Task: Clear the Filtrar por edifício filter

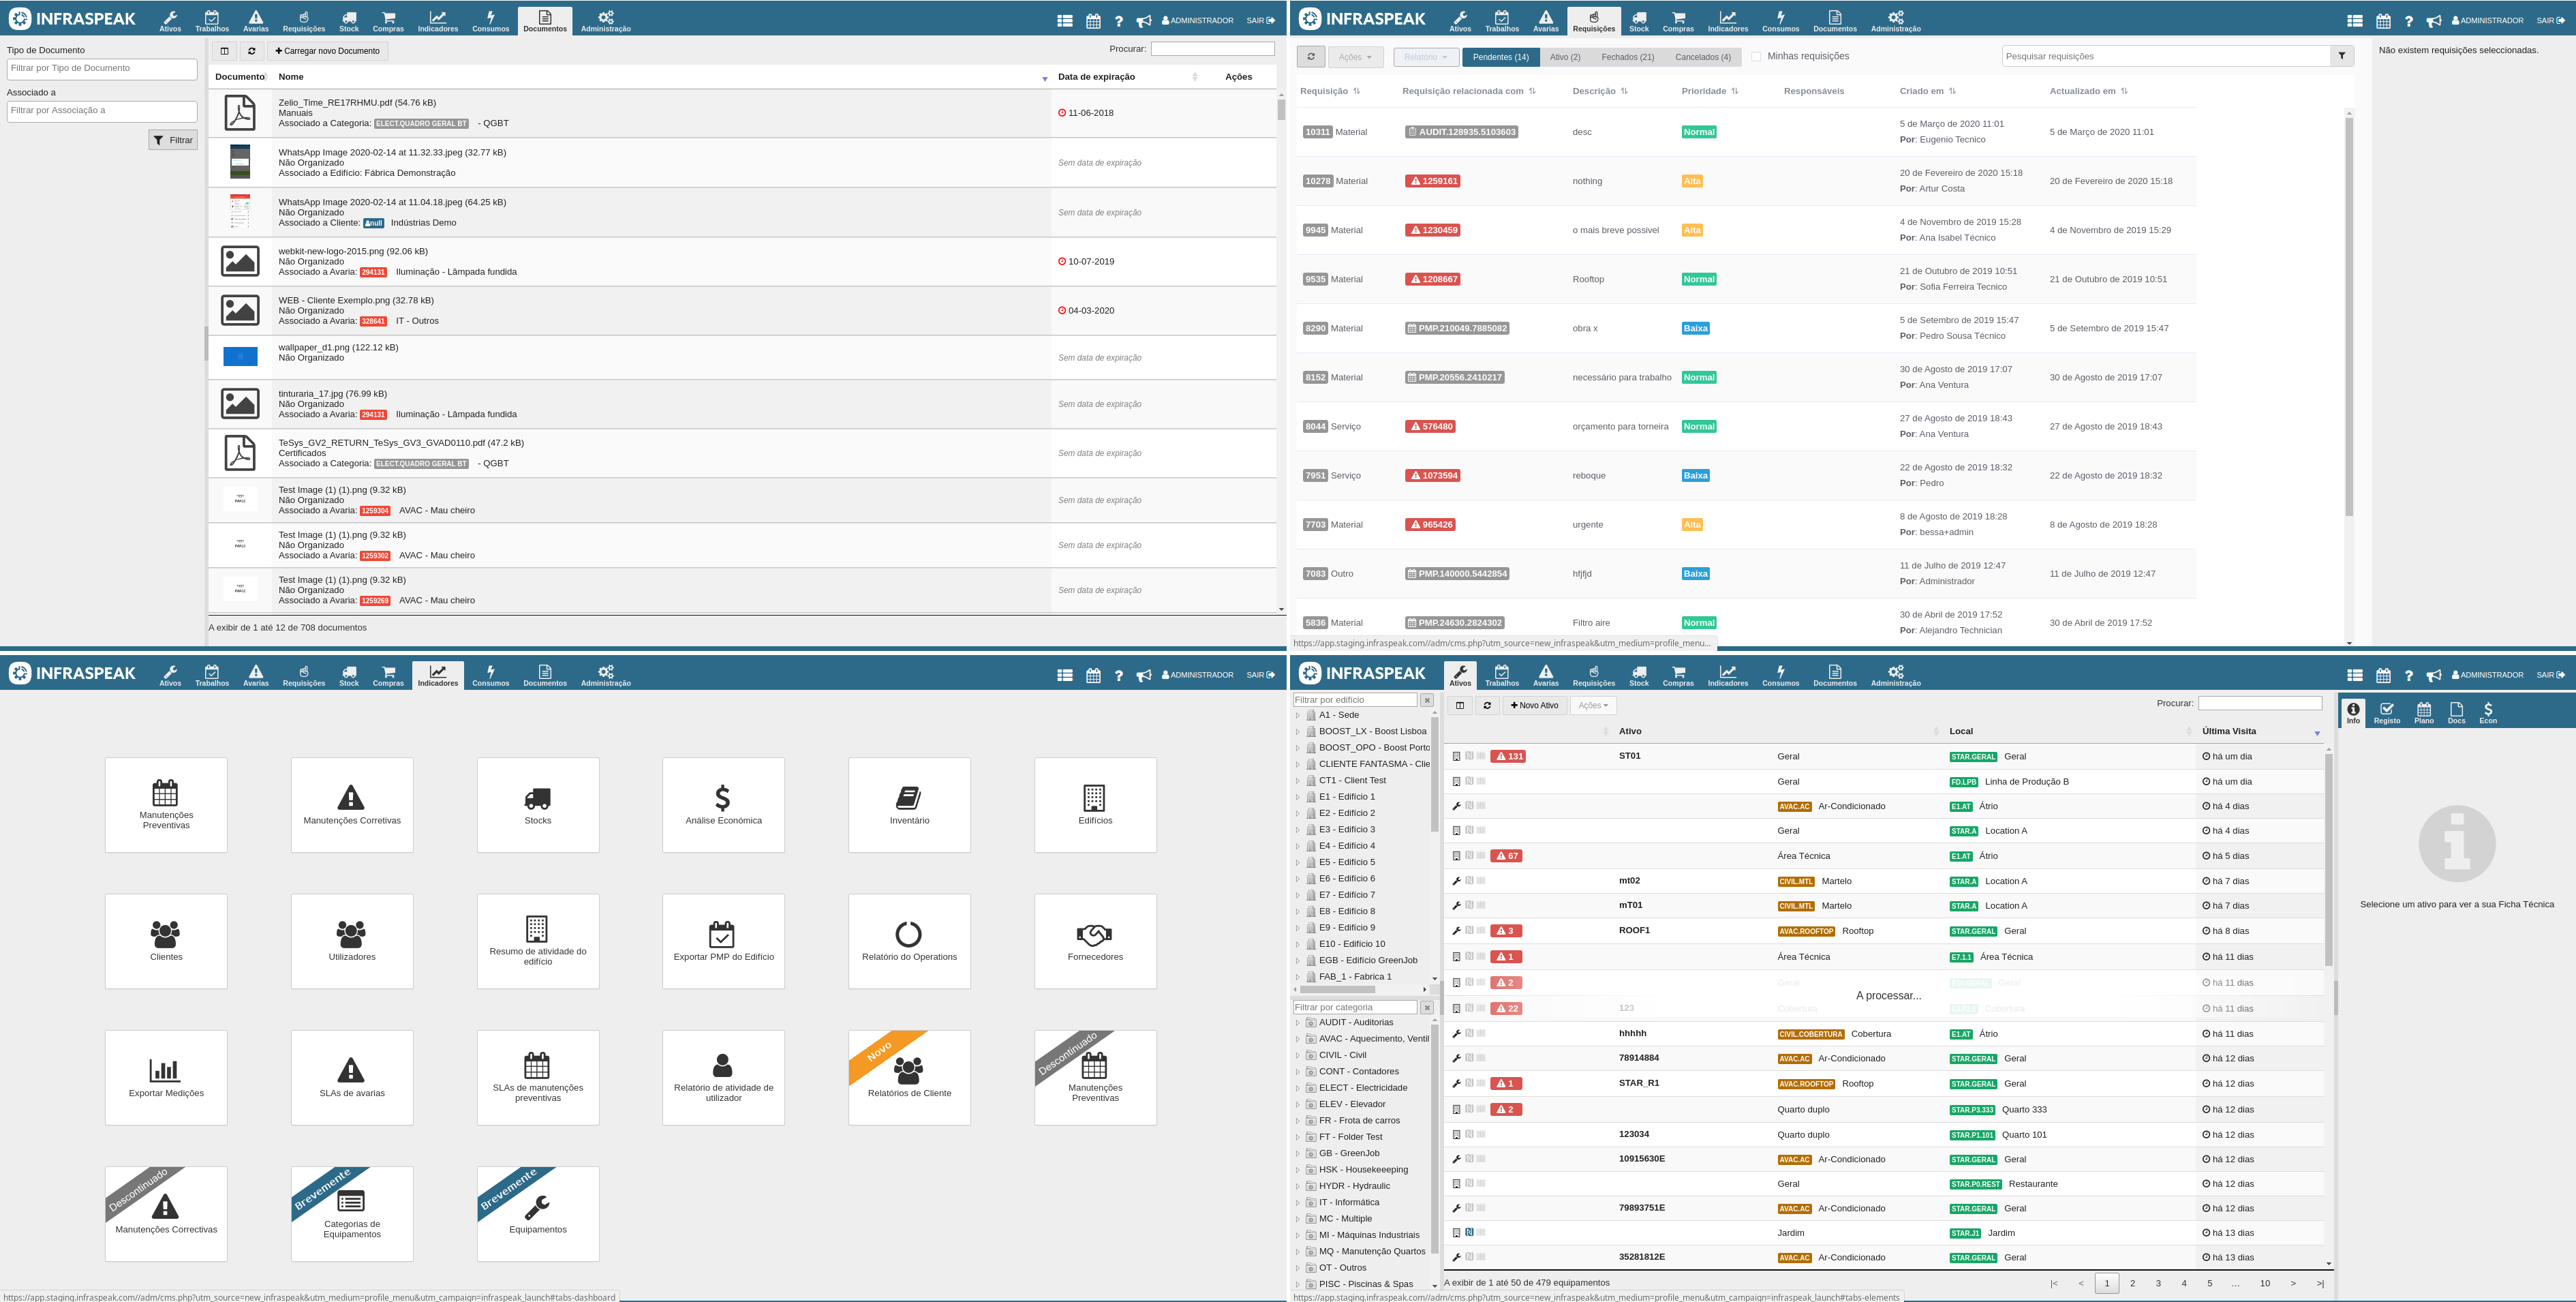Action: click(1427, 700)
